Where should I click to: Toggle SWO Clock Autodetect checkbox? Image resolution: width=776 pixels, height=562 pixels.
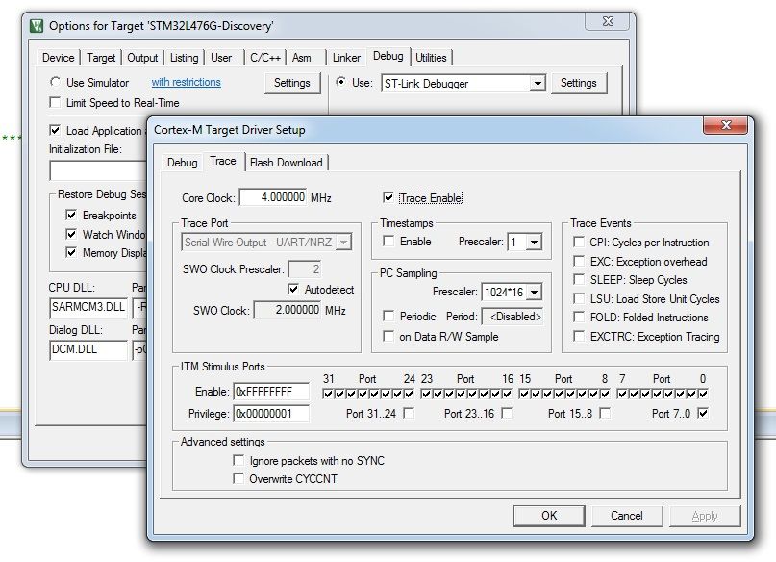click(293, 289)
